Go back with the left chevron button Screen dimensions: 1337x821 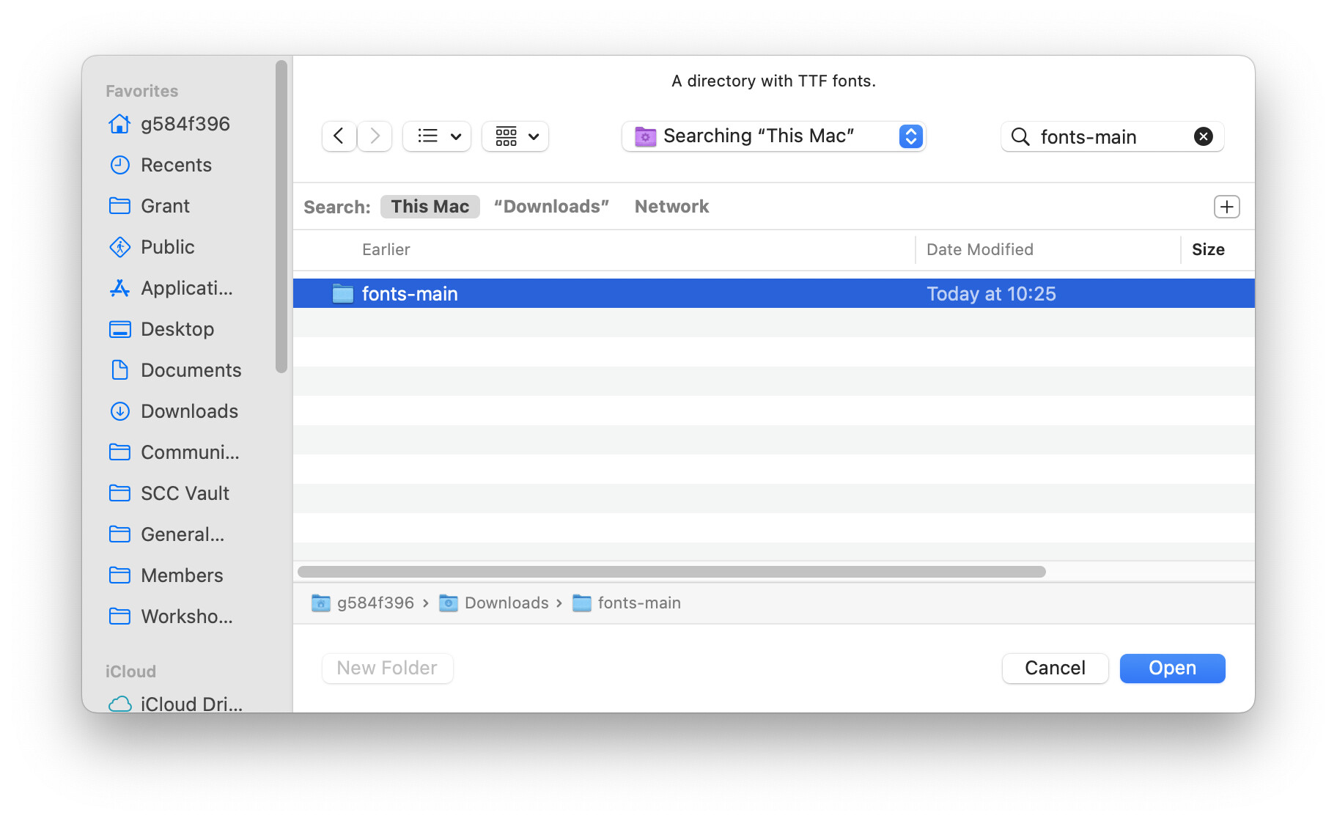coord(339,136)
